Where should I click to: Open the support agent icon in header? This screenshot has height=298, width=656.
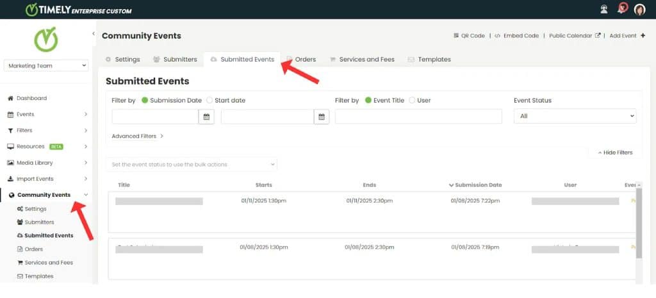603,10
